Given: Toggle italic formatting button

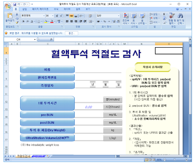Looking at the screenshot, I should click(27, 21).
